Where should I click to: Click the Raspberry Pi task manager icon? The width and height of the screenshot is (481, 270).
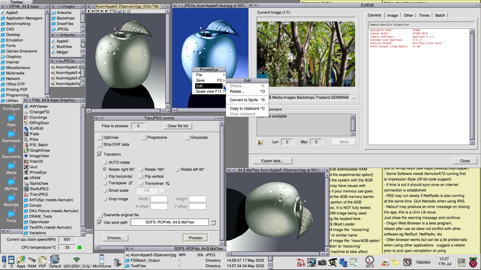pyautogui.click(x=473, y=262)
